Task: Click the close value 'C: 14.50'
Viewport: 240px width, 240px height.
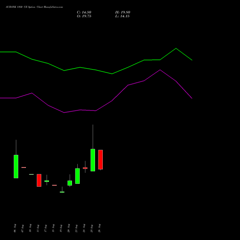Action: 84,12
